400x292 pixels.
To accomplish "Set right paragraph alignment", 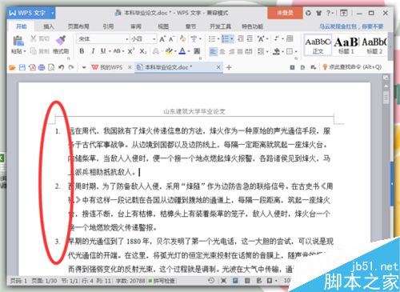I will pyautogui.click(x=231, y=51).
